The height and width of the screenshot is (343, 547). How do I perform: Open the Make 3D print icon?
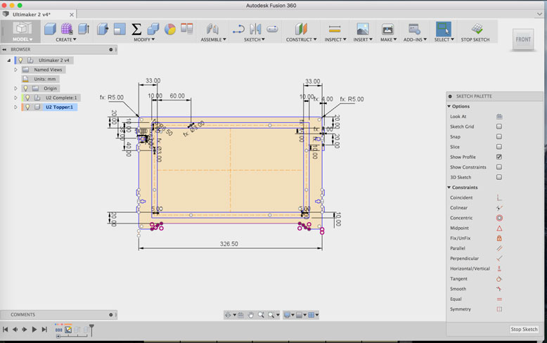pos(387,29)
